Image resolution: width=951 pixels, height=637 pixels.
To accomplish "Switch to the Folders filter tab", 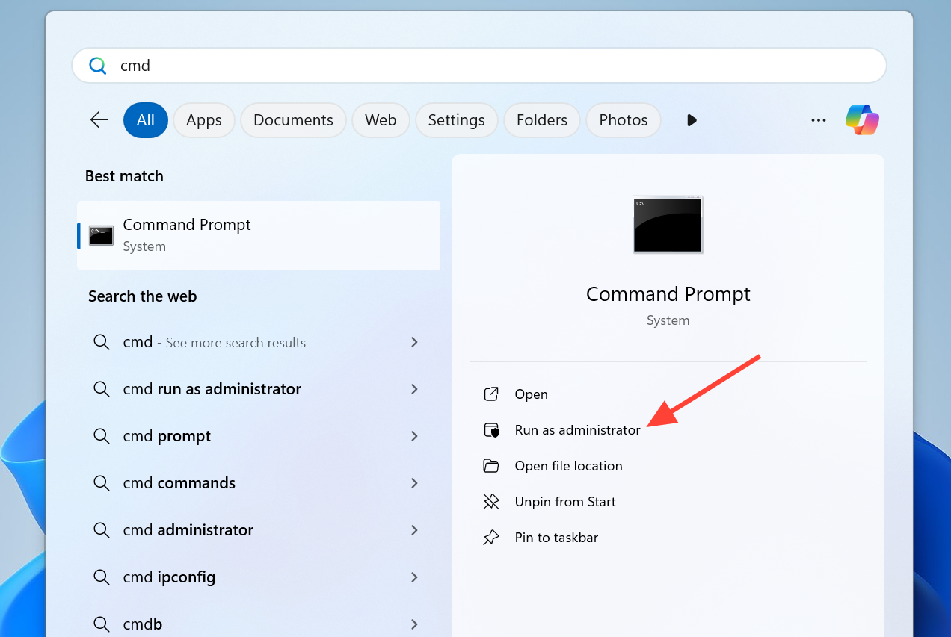I will click(x=542, y=120).
